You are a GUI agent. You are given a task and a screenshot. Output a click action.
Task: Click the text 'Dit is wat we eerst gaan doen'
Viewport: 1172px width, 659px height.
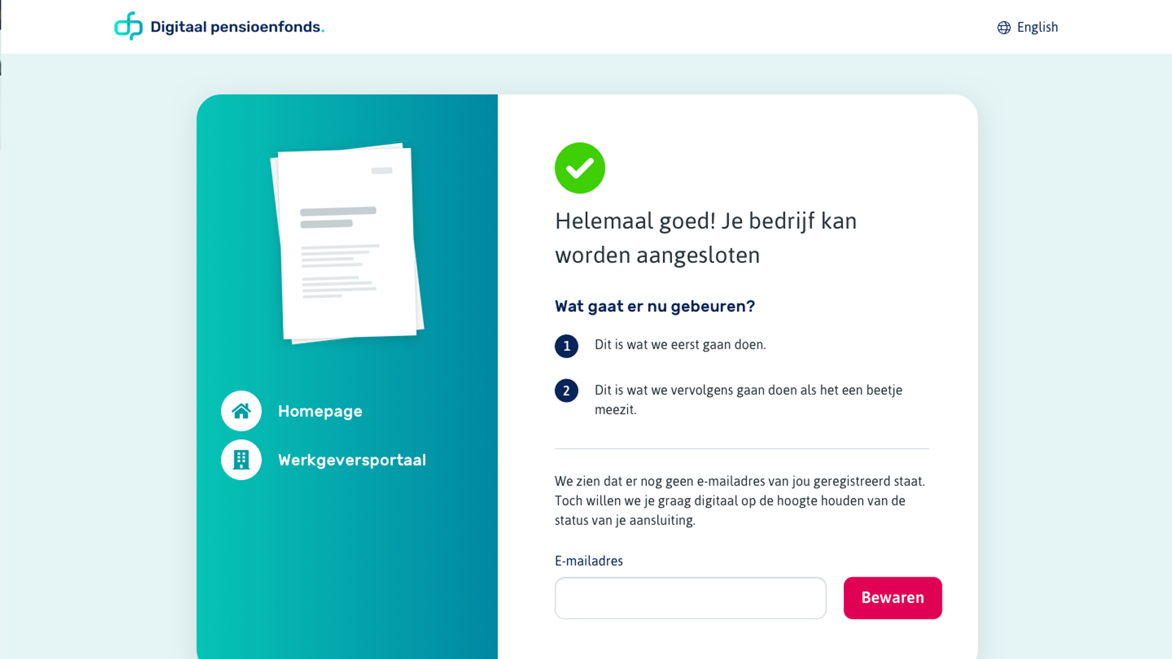coord(679,345)
